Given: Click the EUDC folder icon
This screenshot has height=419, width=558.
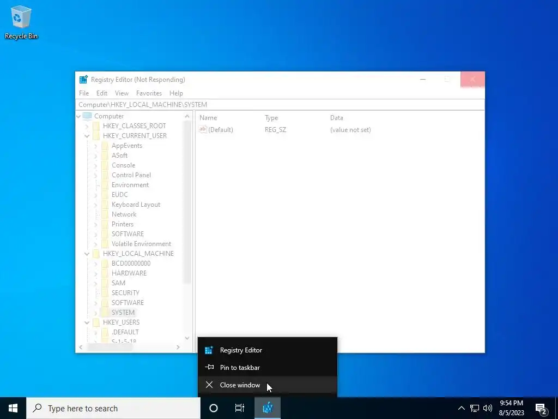Looking at the screenshot, I should point(105,195).
